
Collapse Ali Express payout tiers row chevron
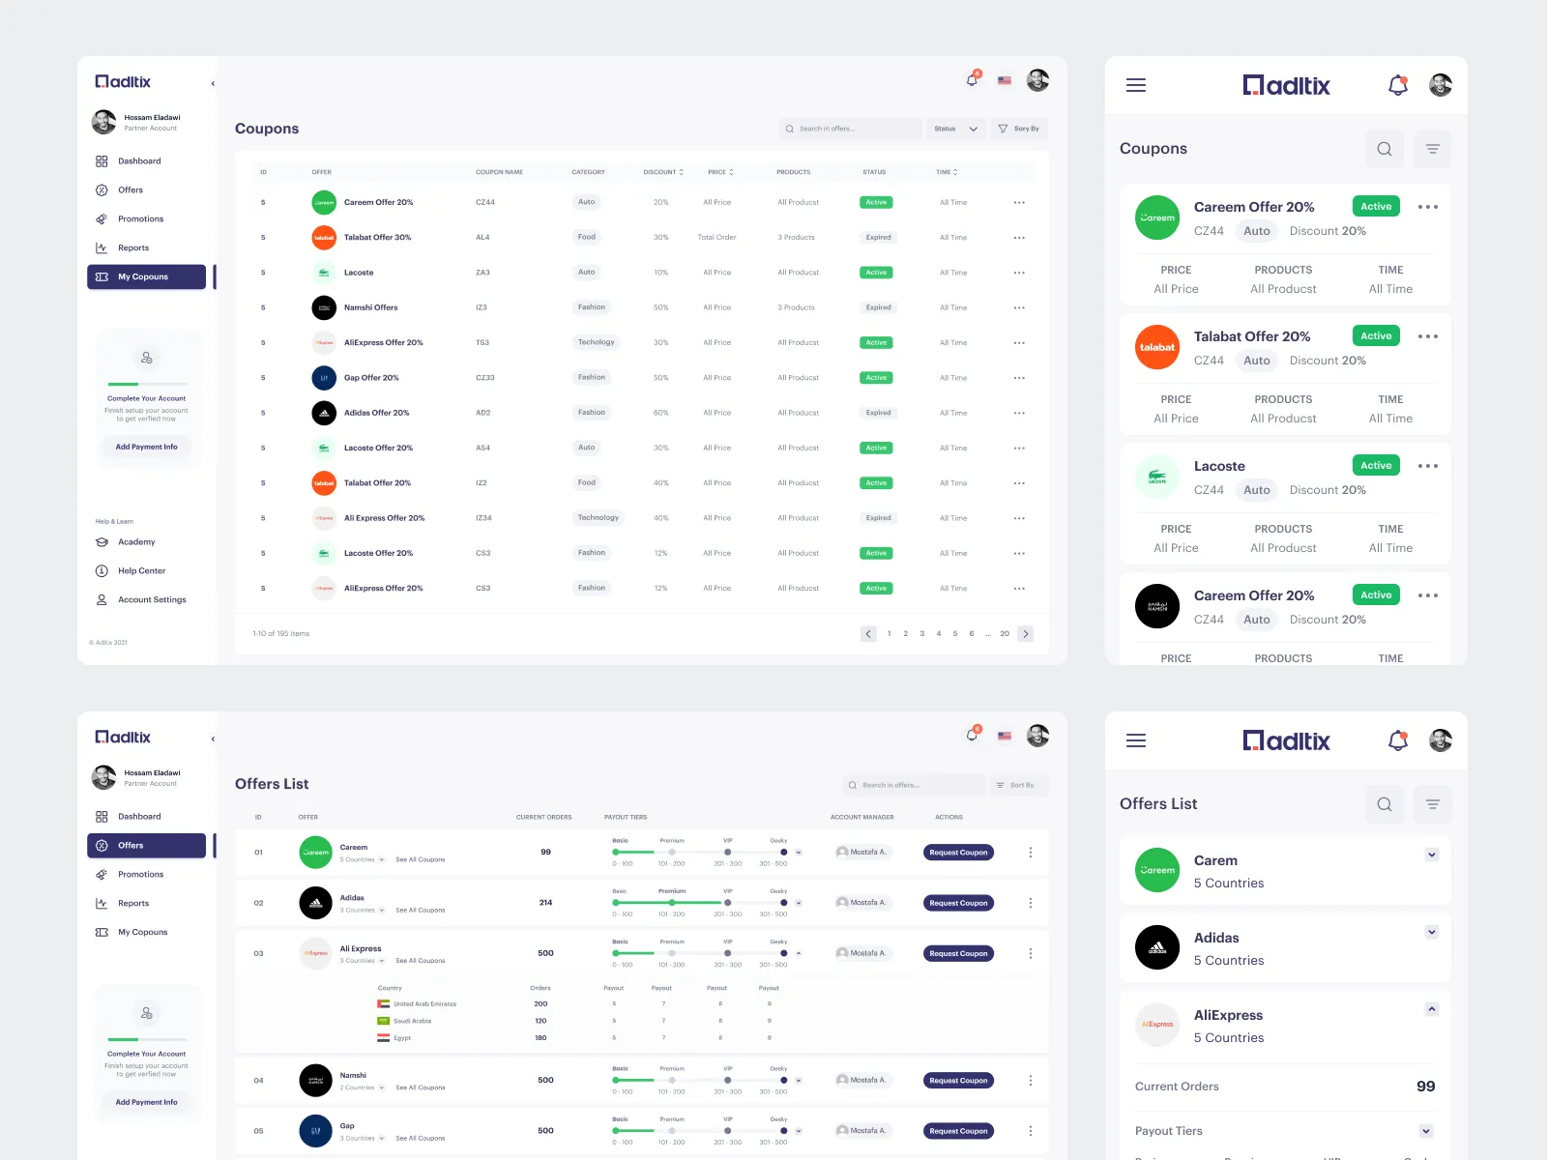799,954
